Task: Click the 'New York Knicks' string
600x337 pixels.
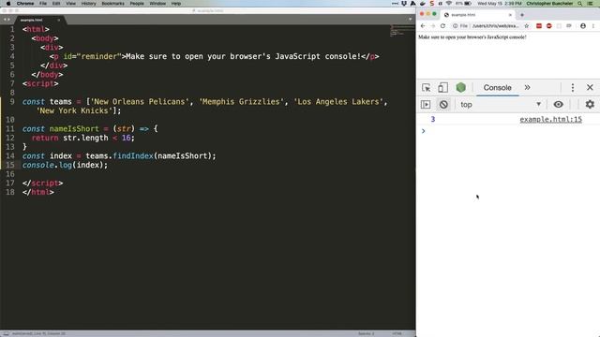Action: pos(74,110)
